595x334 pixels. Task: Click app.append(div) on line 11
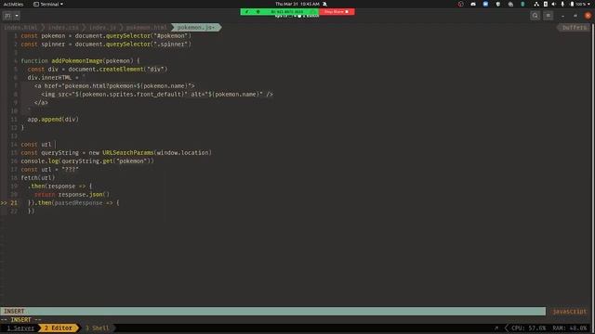[53, 120]
